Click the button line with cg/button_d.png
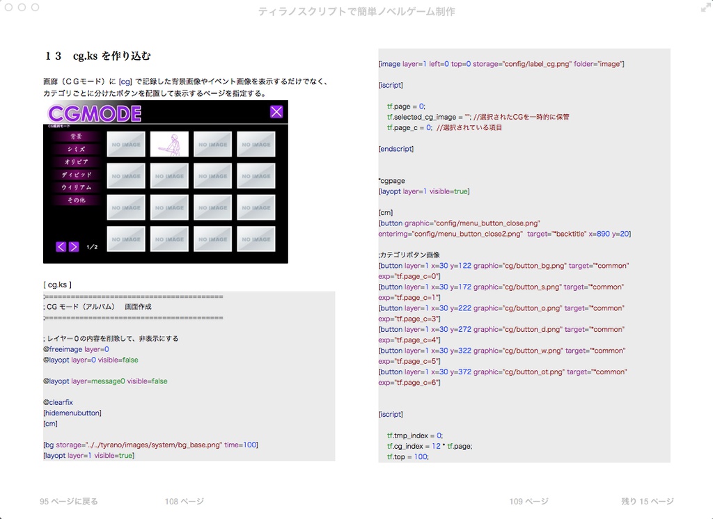Image resolution: width=713 pixels, height=519 pixels. pos(501,329)
